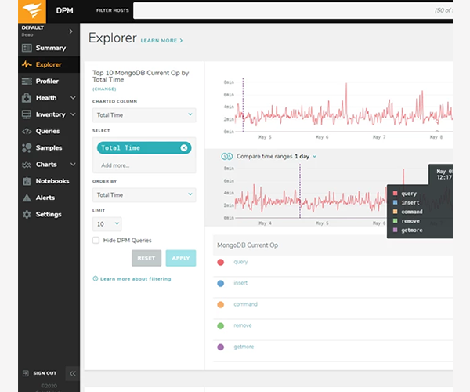Open Settings in the sidebar
Viewport: 470px width, 392px height.
pos(49,215)
